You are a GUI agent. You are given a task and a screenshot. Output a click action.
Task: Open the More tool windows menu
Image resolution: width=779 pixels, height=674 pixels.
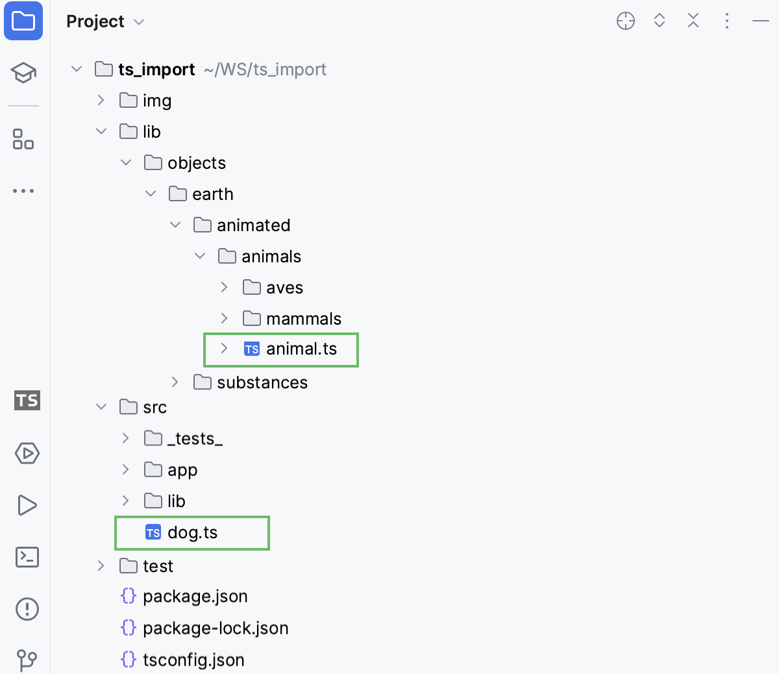click(x=23, y=190)
